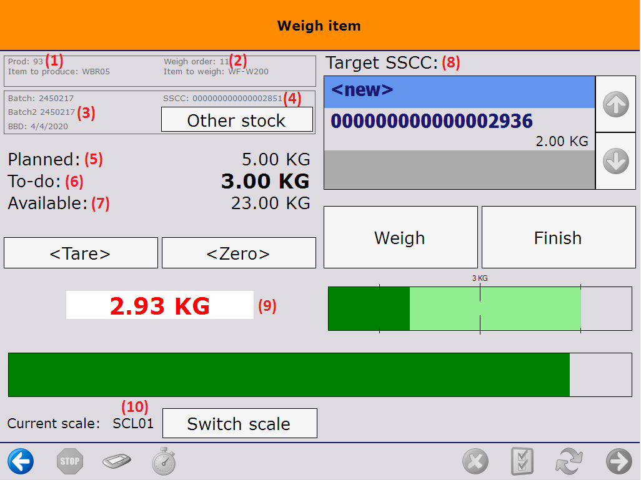Open Other stock selection
The image size is (641, 480).
click(x=237, y=120)
